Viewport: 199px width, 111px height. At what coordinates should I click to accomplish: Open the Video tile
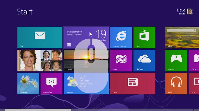coord(194,83)
